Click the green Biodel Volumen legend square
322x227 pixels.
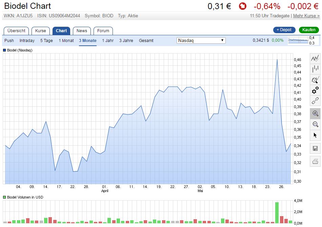[4, 197]
